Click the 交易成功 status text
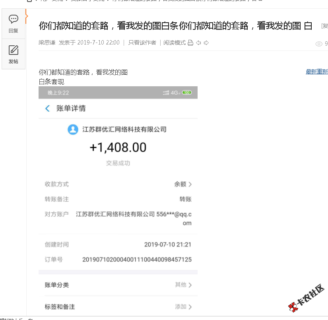Image resolution: width=328 pixels, height=320 pixels. click(118, 163)
